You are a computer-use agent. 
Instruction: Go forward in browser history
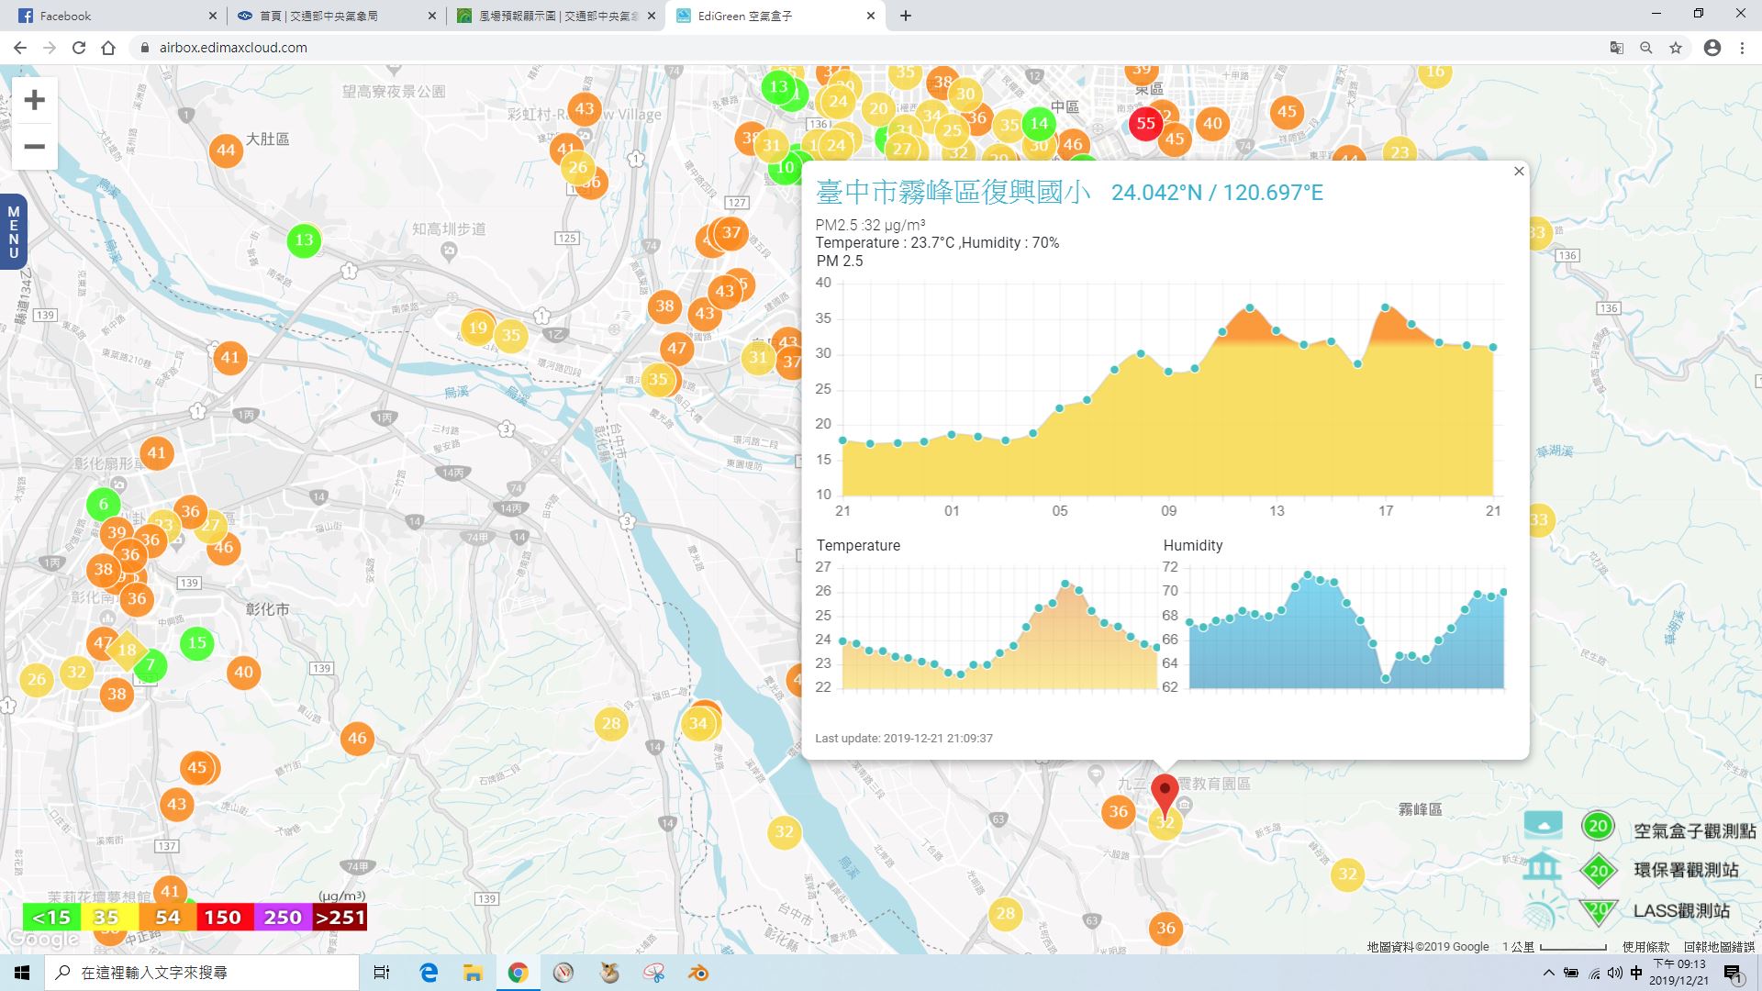coord(50,48)
